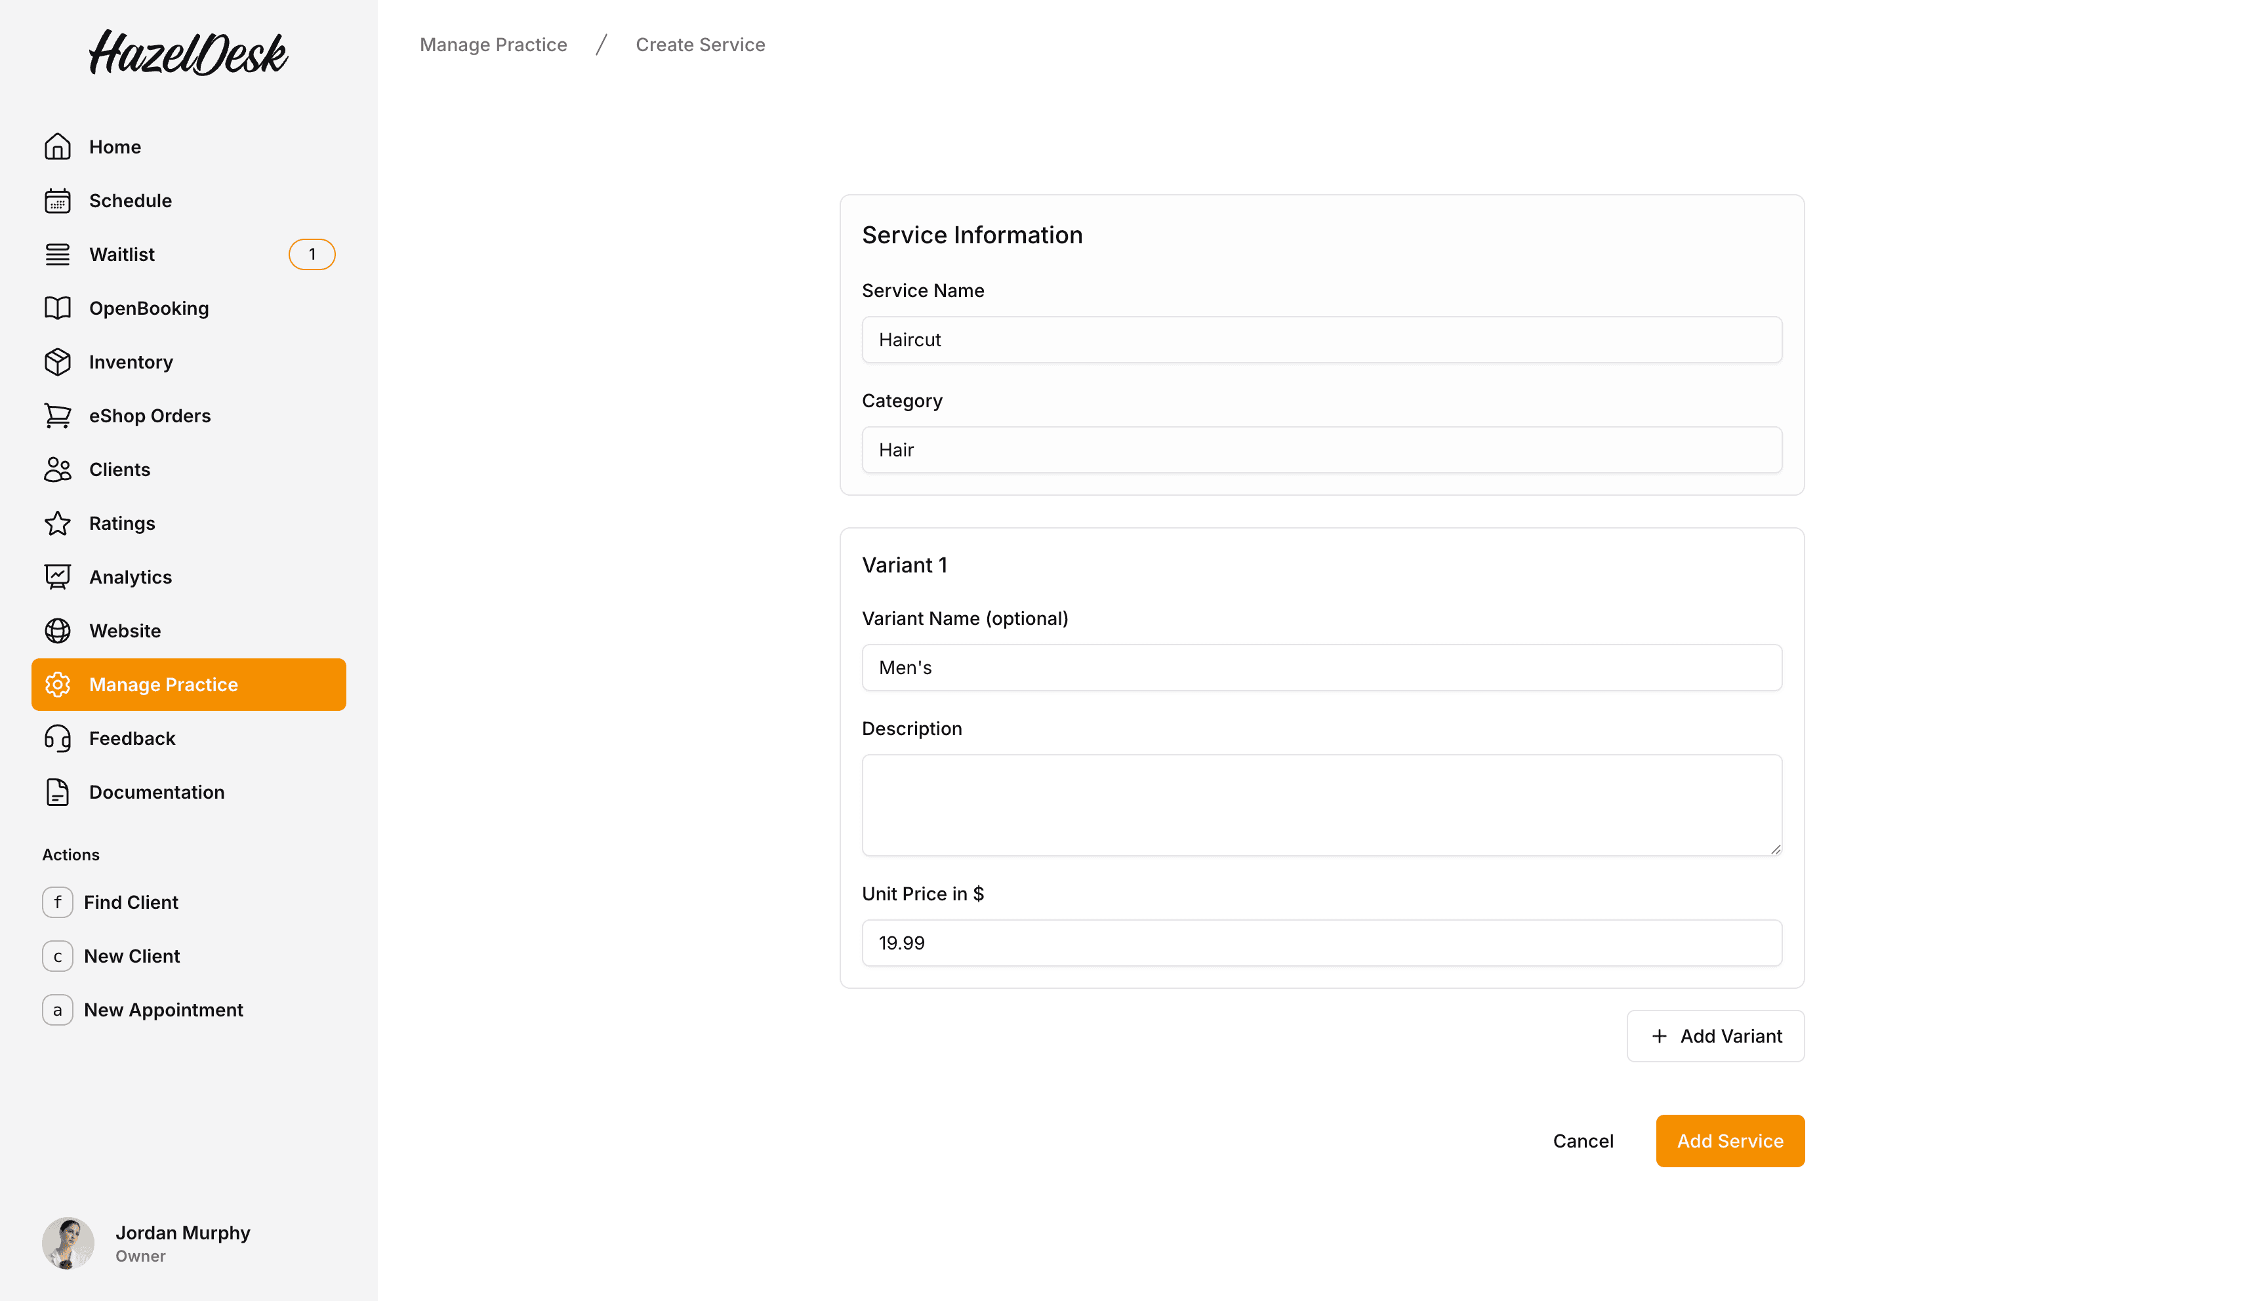This screenshot has width=2267, height=1301.
Task: Open the Schedule calendar icon
Action: (57, 200)
